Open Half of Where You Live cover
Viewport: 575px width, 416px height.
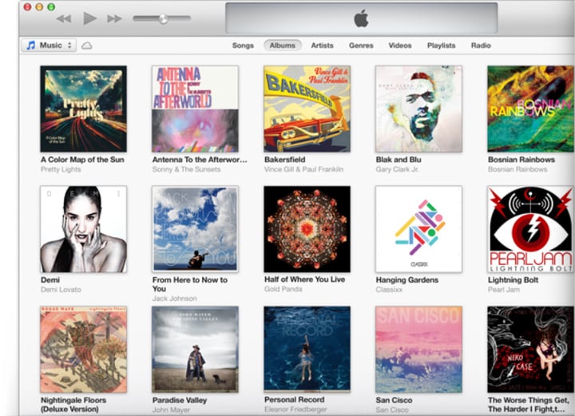point(307,229)
